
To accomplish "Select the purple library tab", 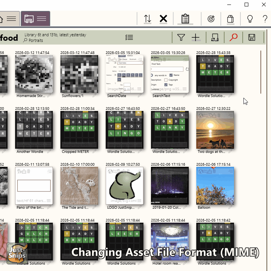I will [x=29, y=18].
